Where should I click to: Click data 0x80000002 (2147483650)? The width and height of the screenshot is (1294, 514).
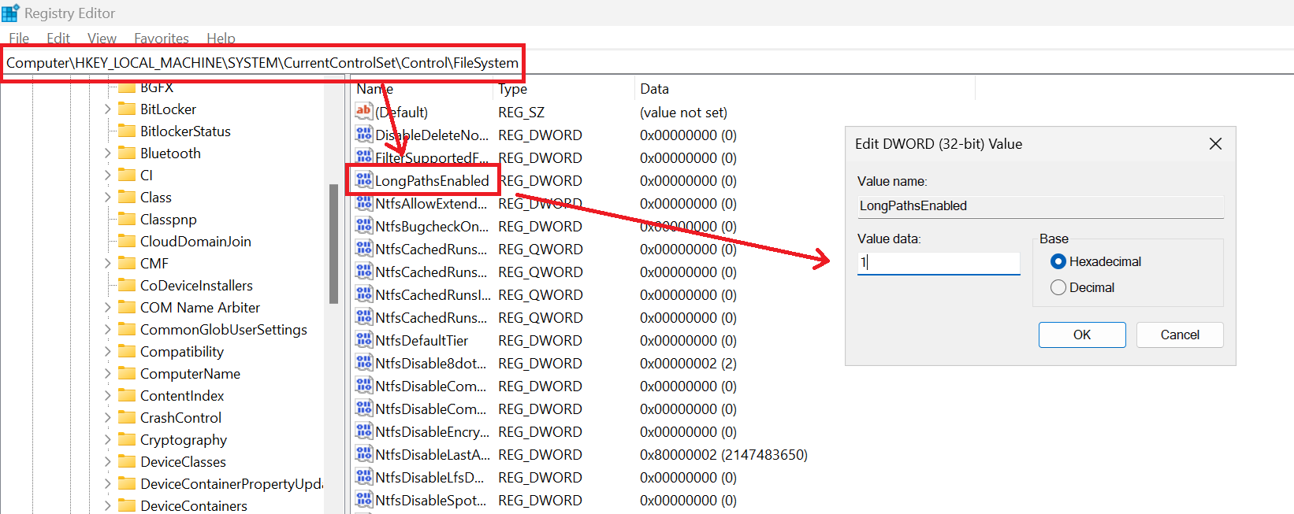(723, 454)
